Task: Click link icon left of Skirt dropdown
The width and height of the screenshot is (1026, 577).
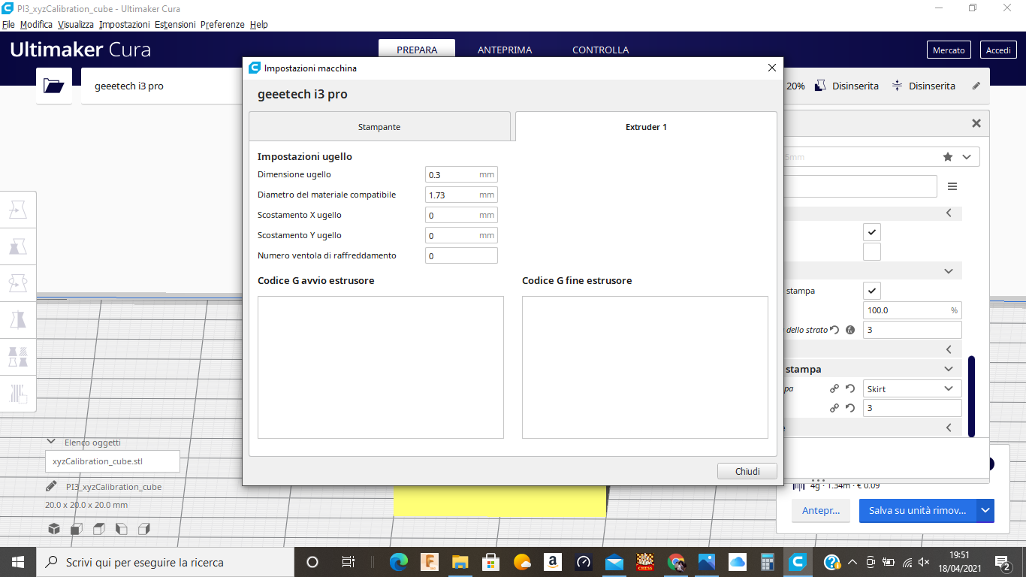Action: point(834,388)
